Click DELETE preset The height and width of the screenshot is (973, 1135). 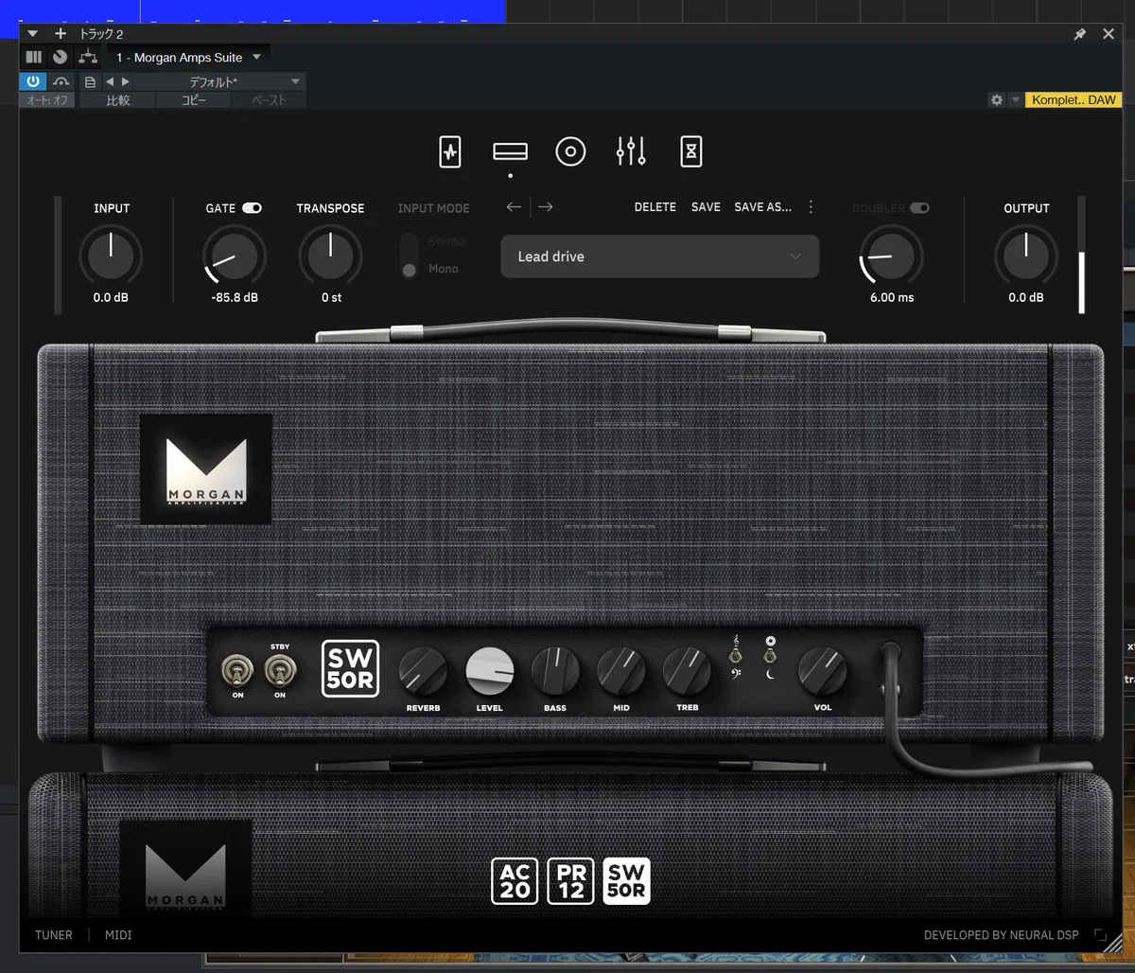(x=655, y=207)
